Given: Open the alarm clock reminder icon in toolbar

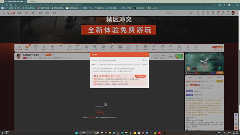Looking at the screenshot, I should pos(145,47).
